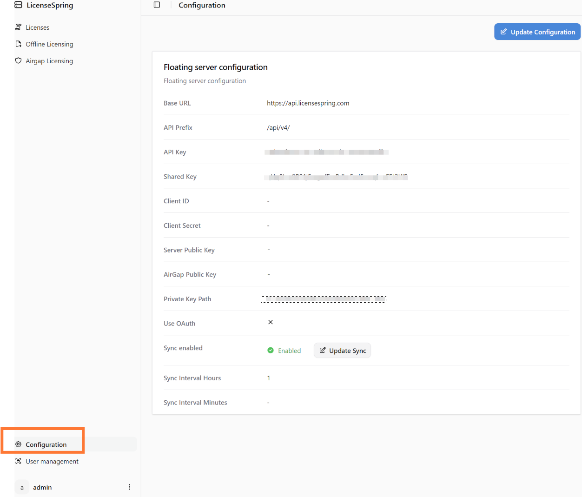Click the Configuration page title in header

(202, 5)
